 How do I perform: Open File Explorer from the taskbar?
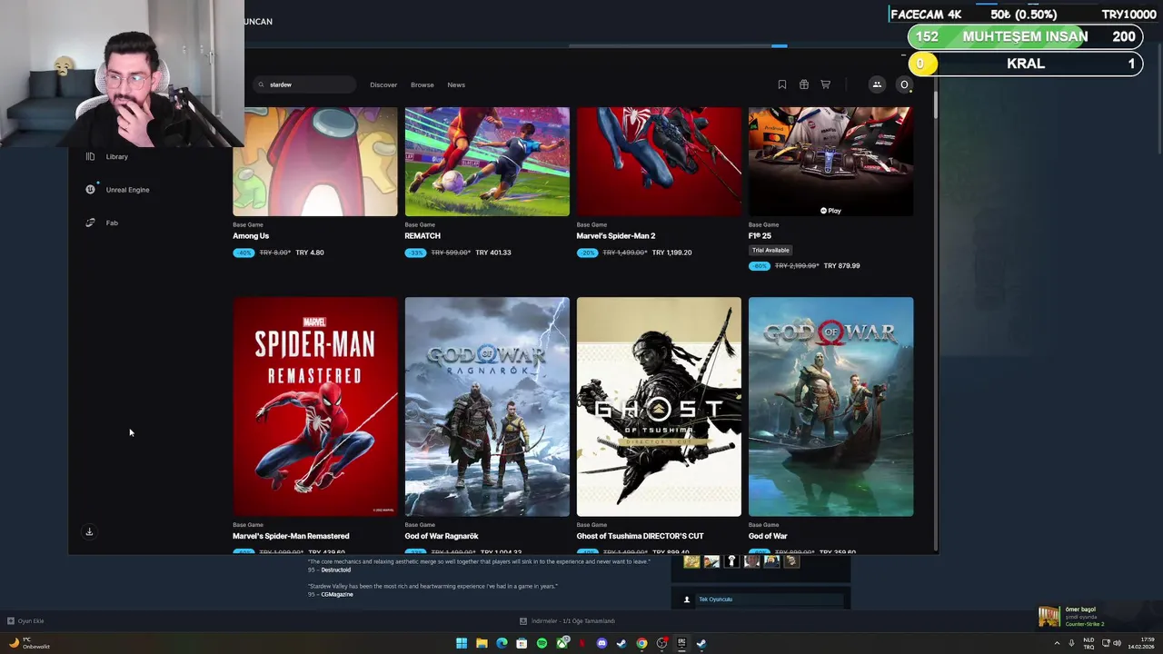point(482,643)
